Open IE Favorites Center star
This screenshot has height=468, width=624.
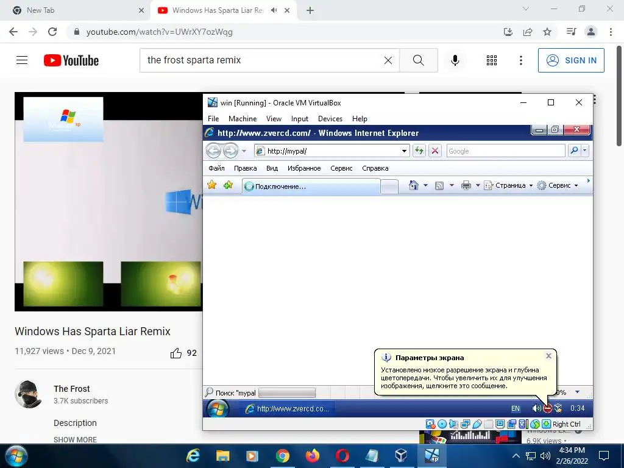point(211,185)
